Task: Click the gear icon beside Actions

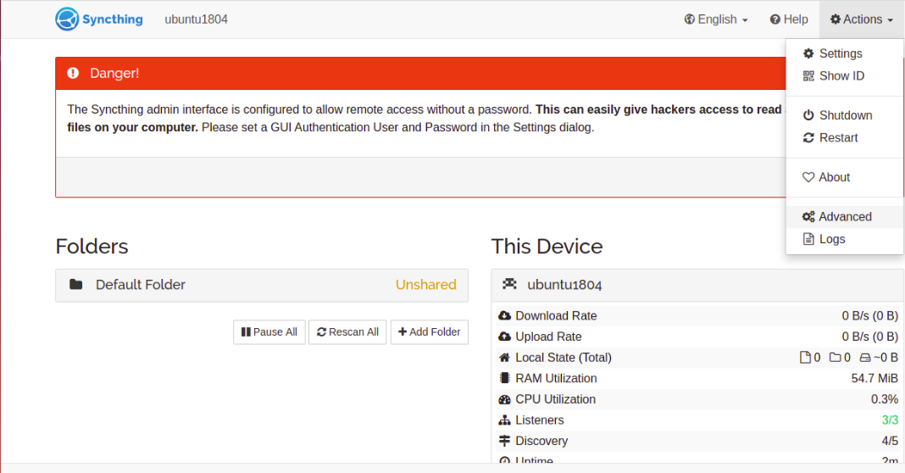Action: pos(836,19)
